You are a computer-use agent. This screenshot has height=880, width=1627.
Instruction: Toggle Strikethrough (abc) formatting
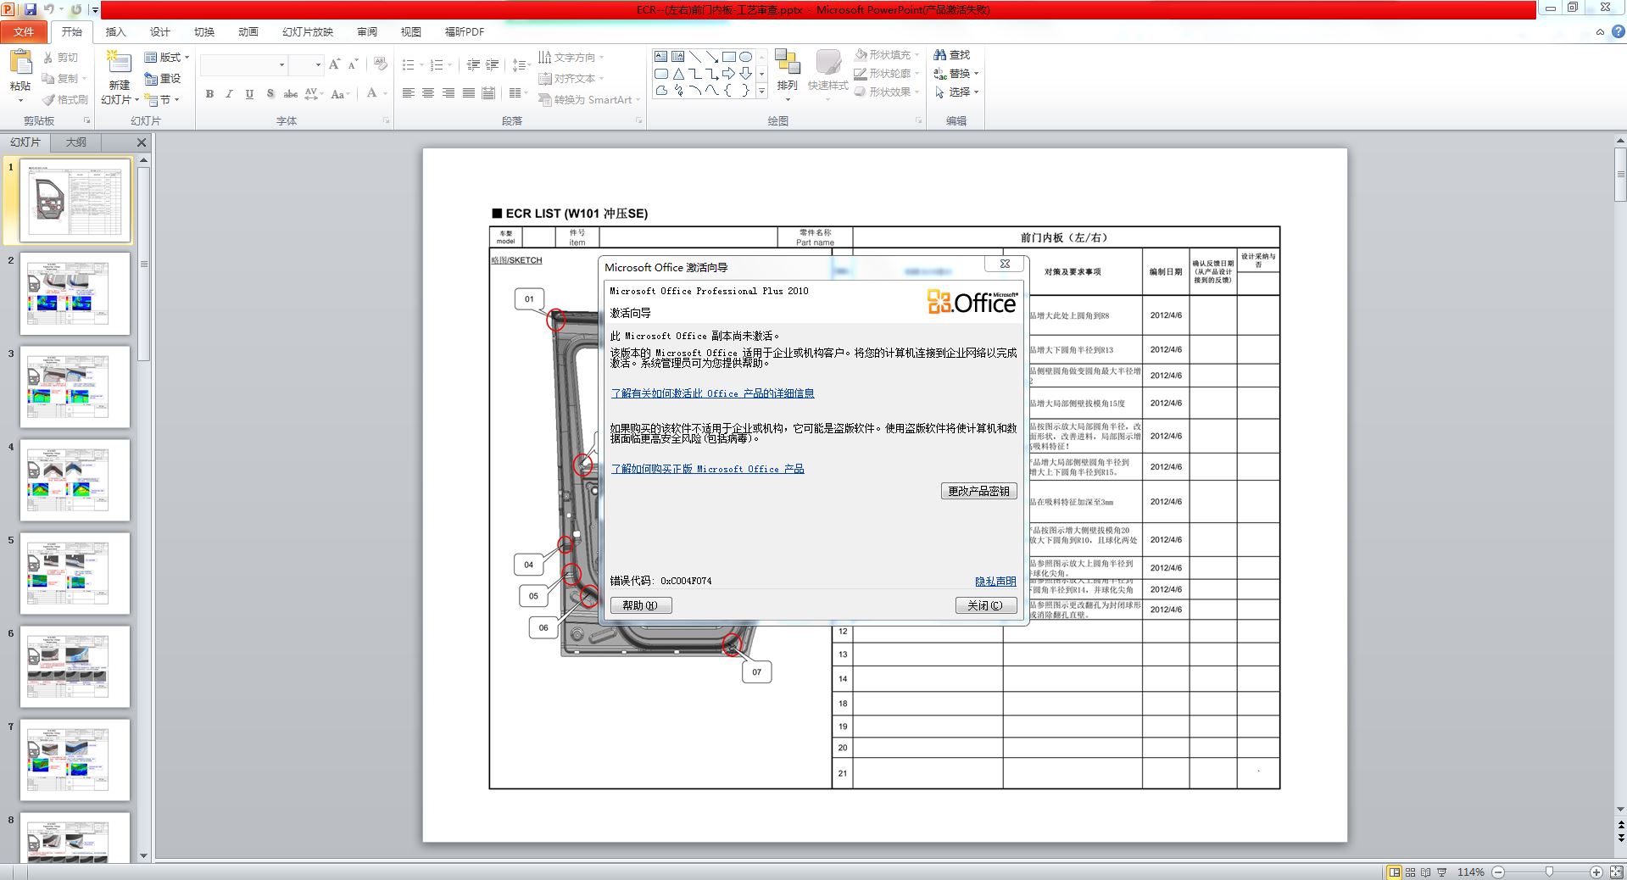click(x=290, y=94)
